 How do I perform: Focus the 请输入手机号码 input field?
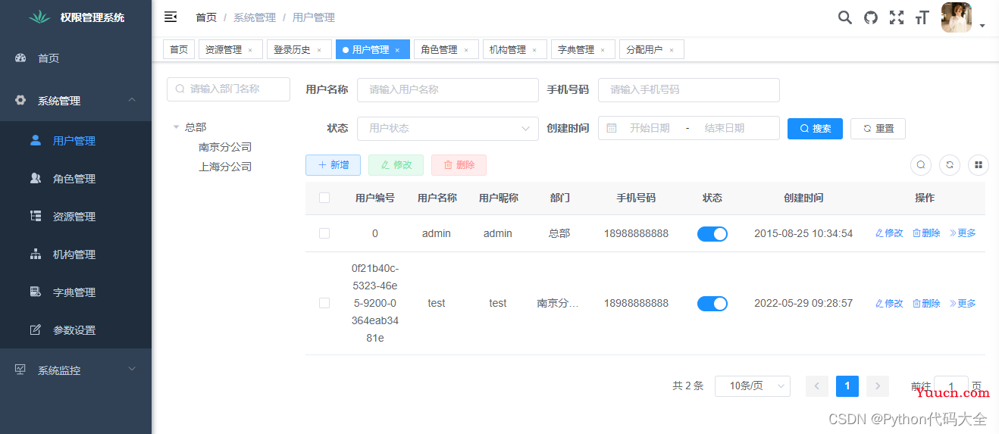click(x=689, y=89)
